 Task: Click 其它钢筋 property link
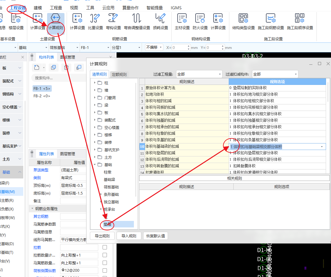pyautogui.click(x=41, y=217)
